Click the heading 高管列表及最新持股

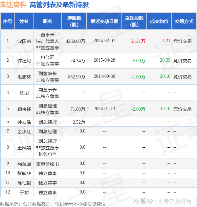tap(59, 5)
